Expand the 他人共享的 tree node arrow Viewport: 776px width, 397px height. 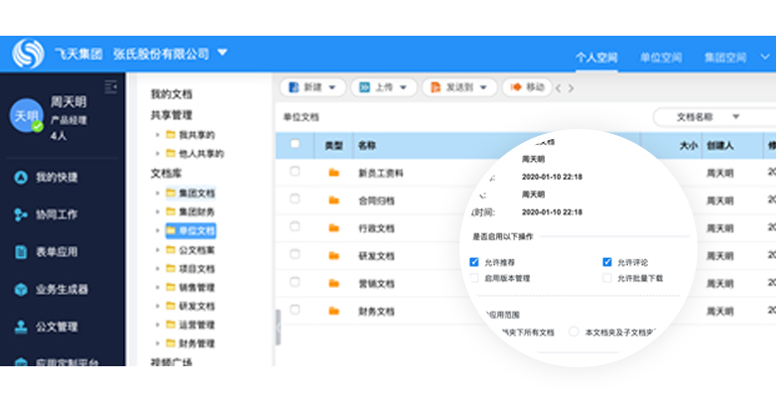point(158,154)
